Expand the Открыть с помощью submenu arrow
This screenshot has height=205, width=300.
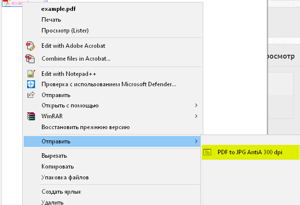coord(196,105)
